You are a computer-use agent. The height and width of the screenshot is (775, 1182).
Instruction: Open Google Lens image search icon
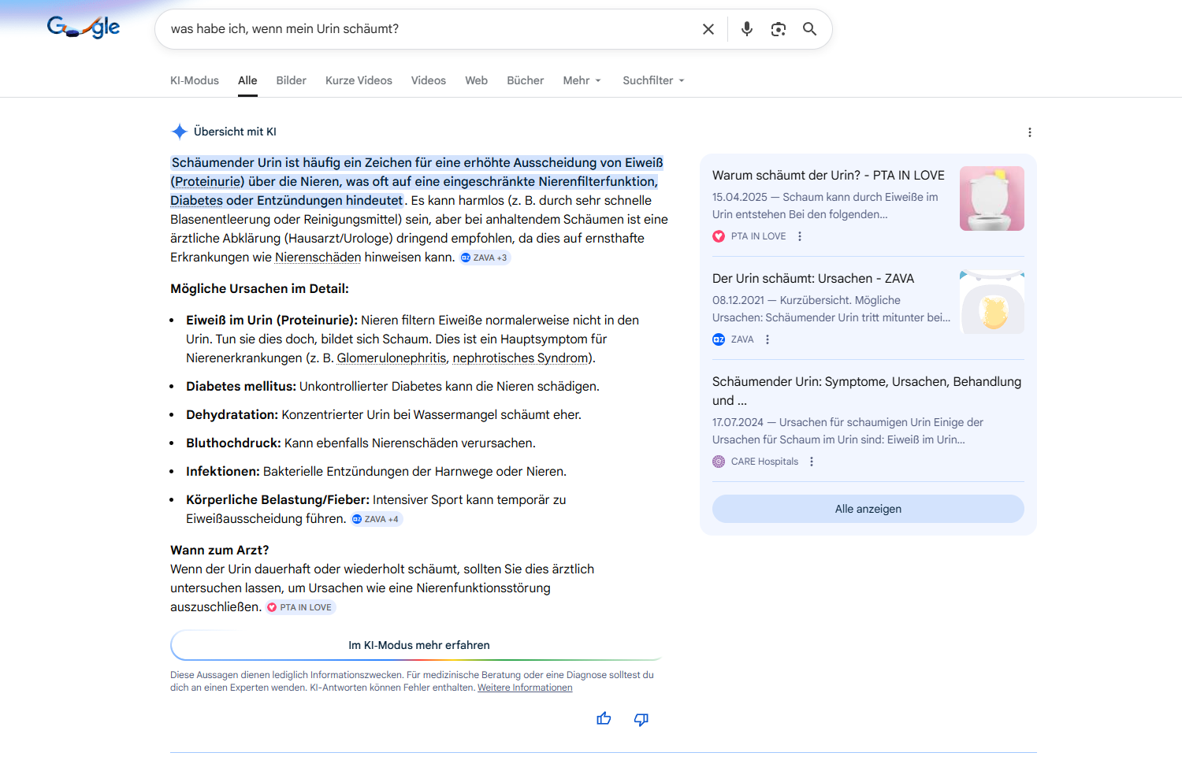778,29
